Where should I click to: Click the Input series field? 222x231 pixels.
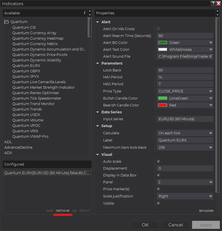pos(185,119)
